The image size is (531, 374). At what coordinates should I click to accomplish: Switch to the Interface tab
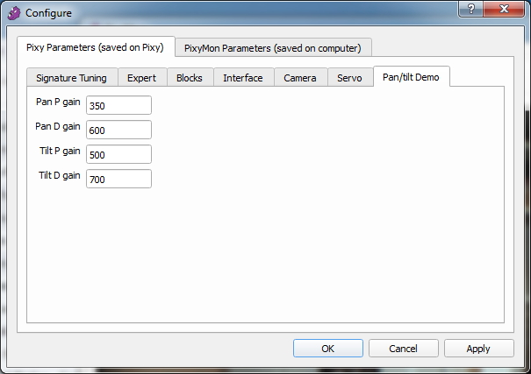point(243,78)
